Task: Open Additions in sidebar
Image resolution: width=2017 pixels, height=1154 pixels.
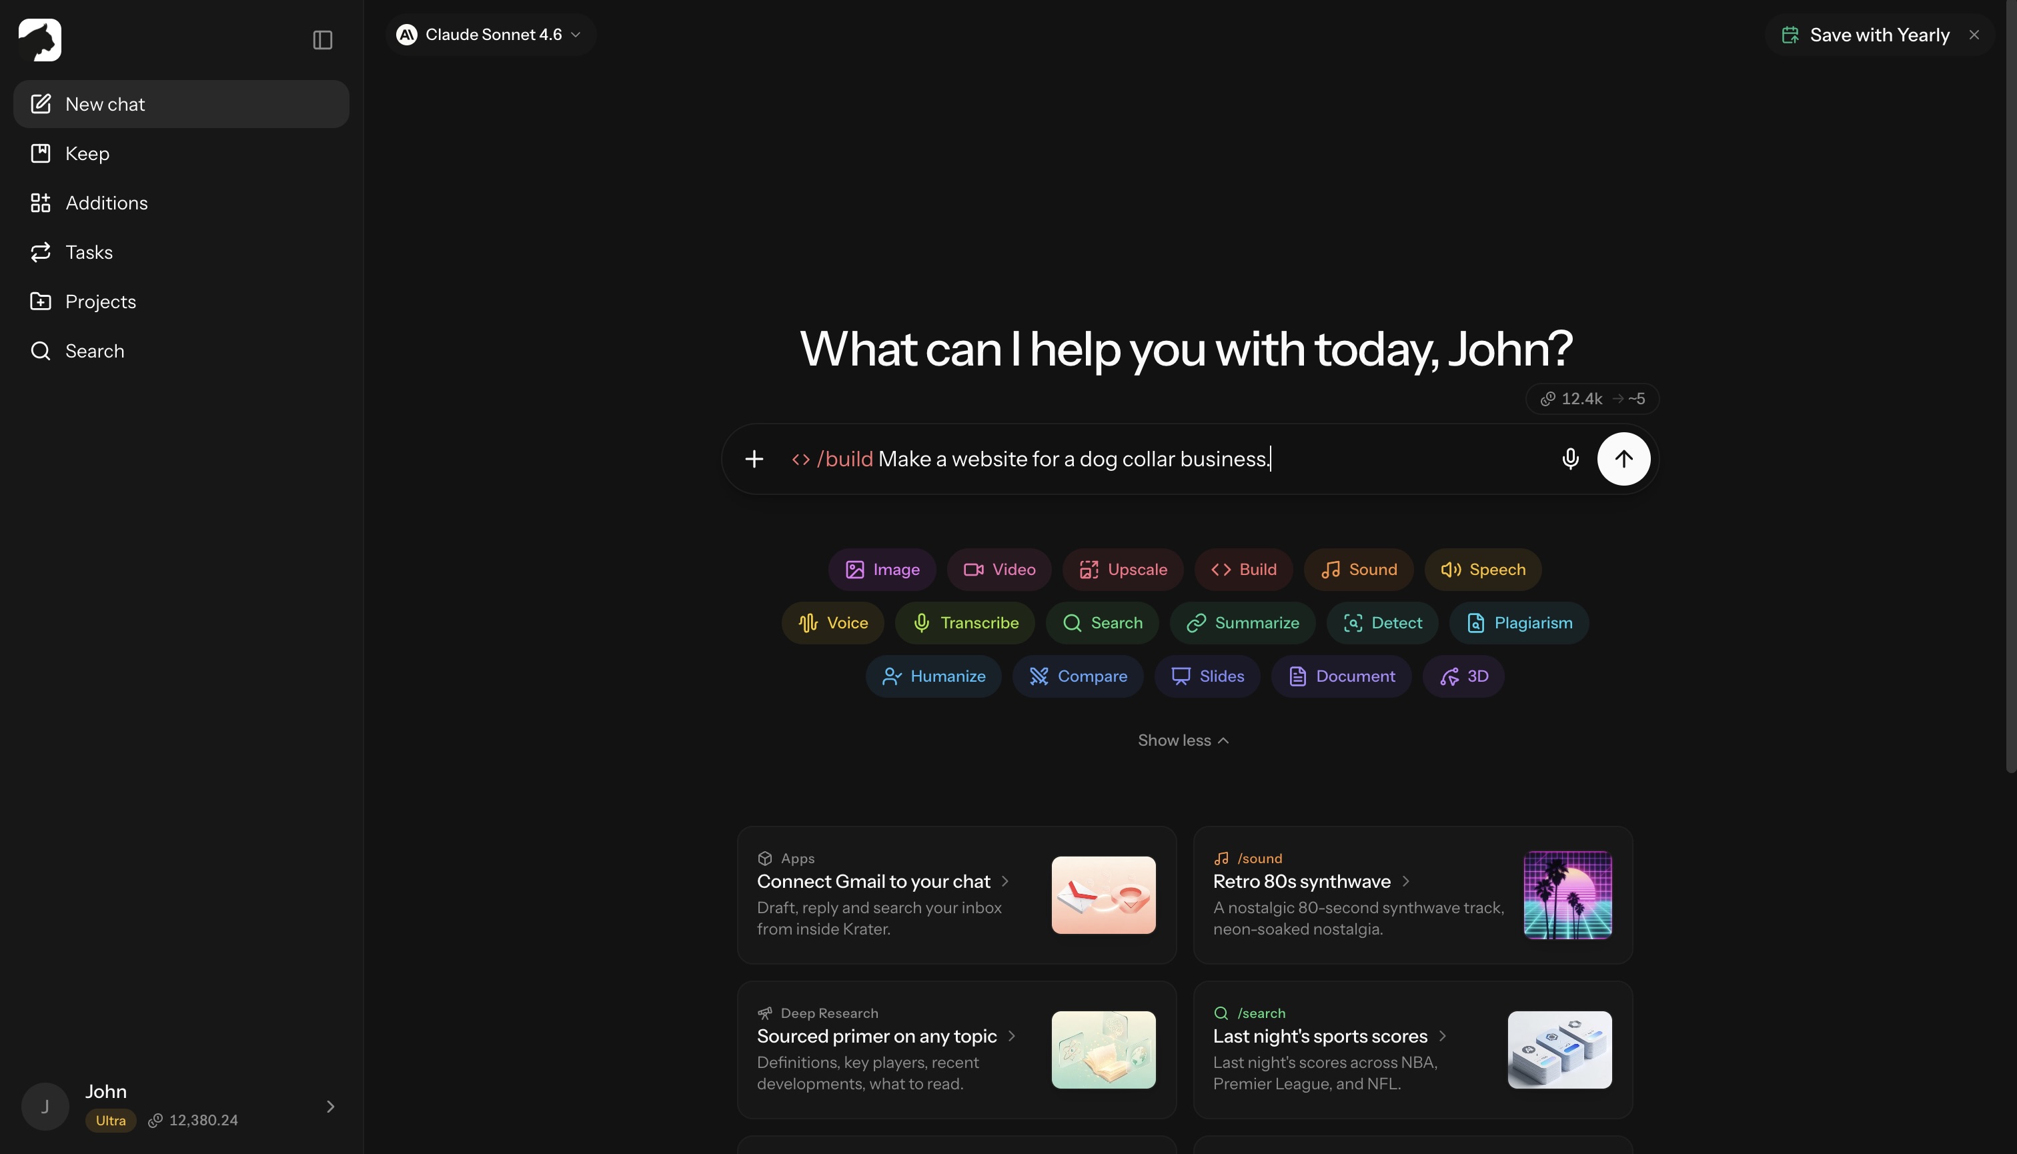Action: point(181,203)
